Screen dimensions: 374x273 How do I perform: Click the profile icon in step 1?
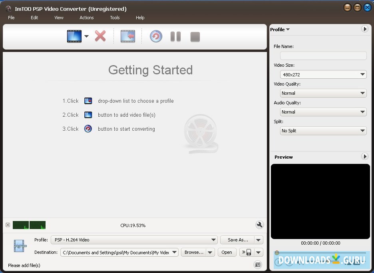point(88,101)
